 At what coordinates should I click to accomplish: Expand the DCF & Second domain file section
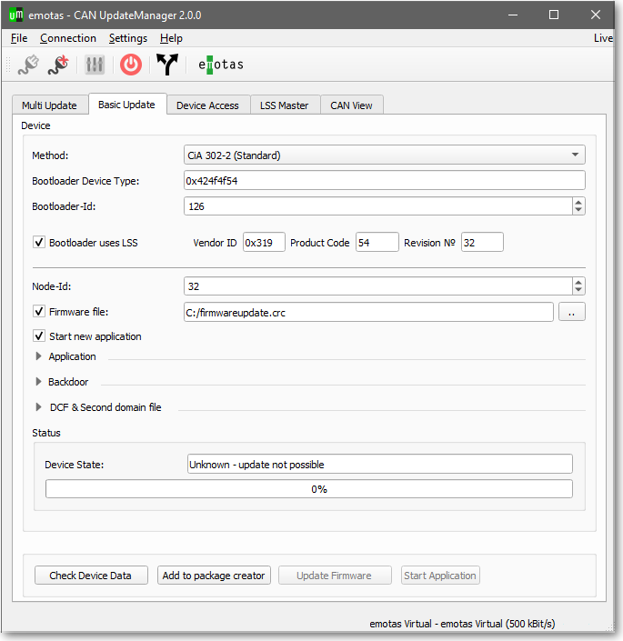pyautogui.click(x=38, y=407)
